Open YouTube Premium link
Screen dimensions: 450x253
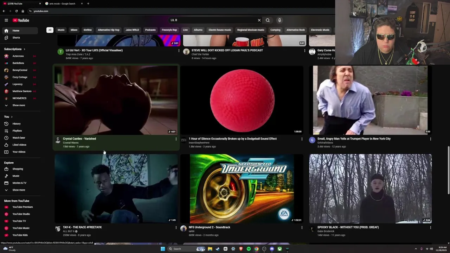tap(20, 207)
